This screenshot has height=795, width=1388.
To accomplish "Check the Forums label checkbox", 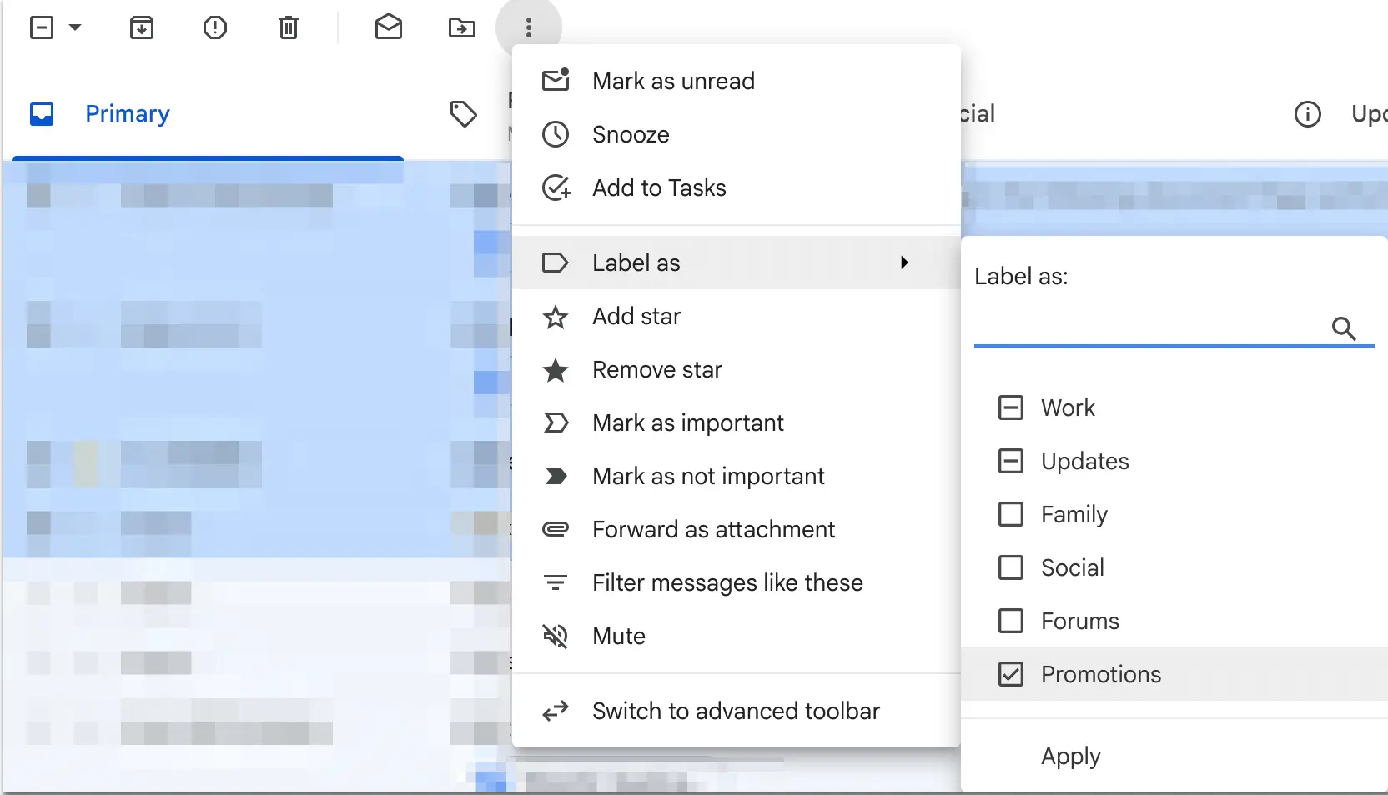I will pyautogui.click(x=1011, y=621).
